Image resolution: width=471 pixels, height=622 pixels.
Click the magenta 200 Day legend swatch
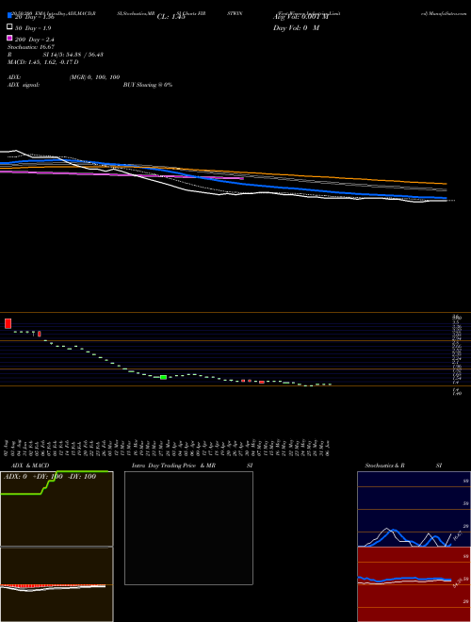tap(9, 38)
